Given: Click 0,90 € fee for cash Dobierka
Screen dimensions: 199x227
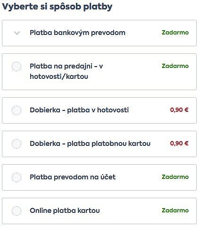Looking at the screenshot, I should tap(179, 110).
